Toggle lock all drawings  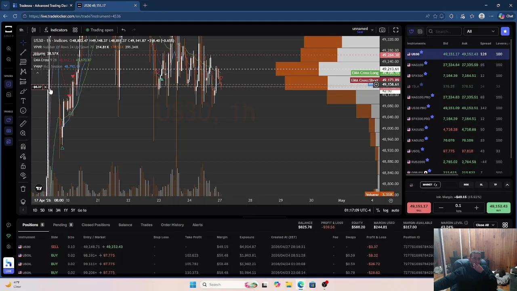pos(23,166)
